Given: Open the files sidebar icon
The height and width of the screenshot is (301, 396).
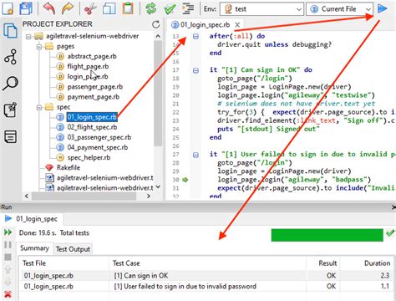Looking at the screenshot, I should click(11, 30).
